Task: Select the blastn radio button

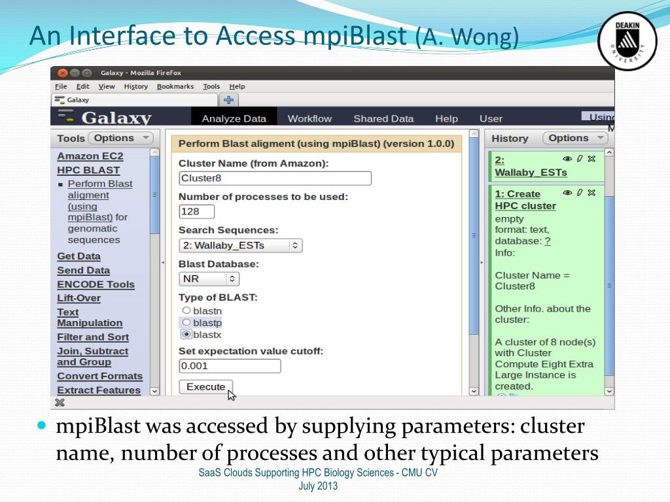Action: (186, 310)
